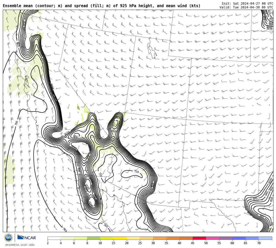Open the ensemble.ucar.edu link text
Screen dimensions: 276x248
20,245
